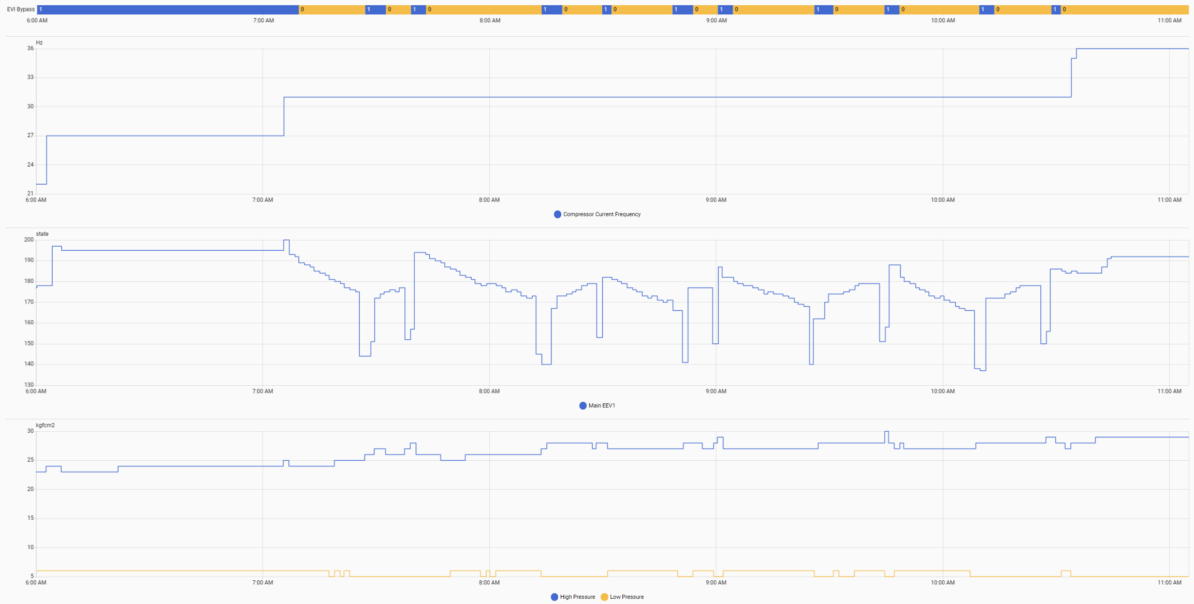The width and height of the screenshot is (1194, 604).
Task: Select yellow EVI Bypass segment spanning 10:00 AM
Action: (940, 9)
